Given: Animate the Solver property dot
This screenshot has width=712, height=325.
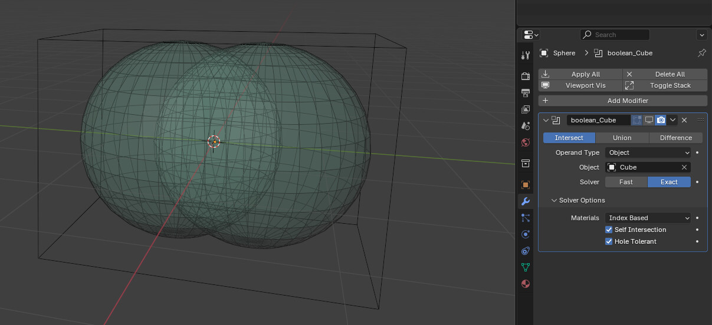Looking at the screenshot, I should coord(697,182).
